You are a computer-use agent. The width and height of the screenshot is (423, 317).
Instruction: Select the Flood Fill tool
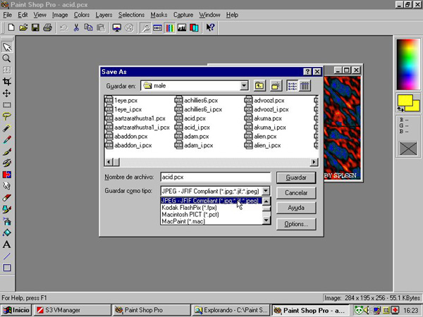(7, 232)
